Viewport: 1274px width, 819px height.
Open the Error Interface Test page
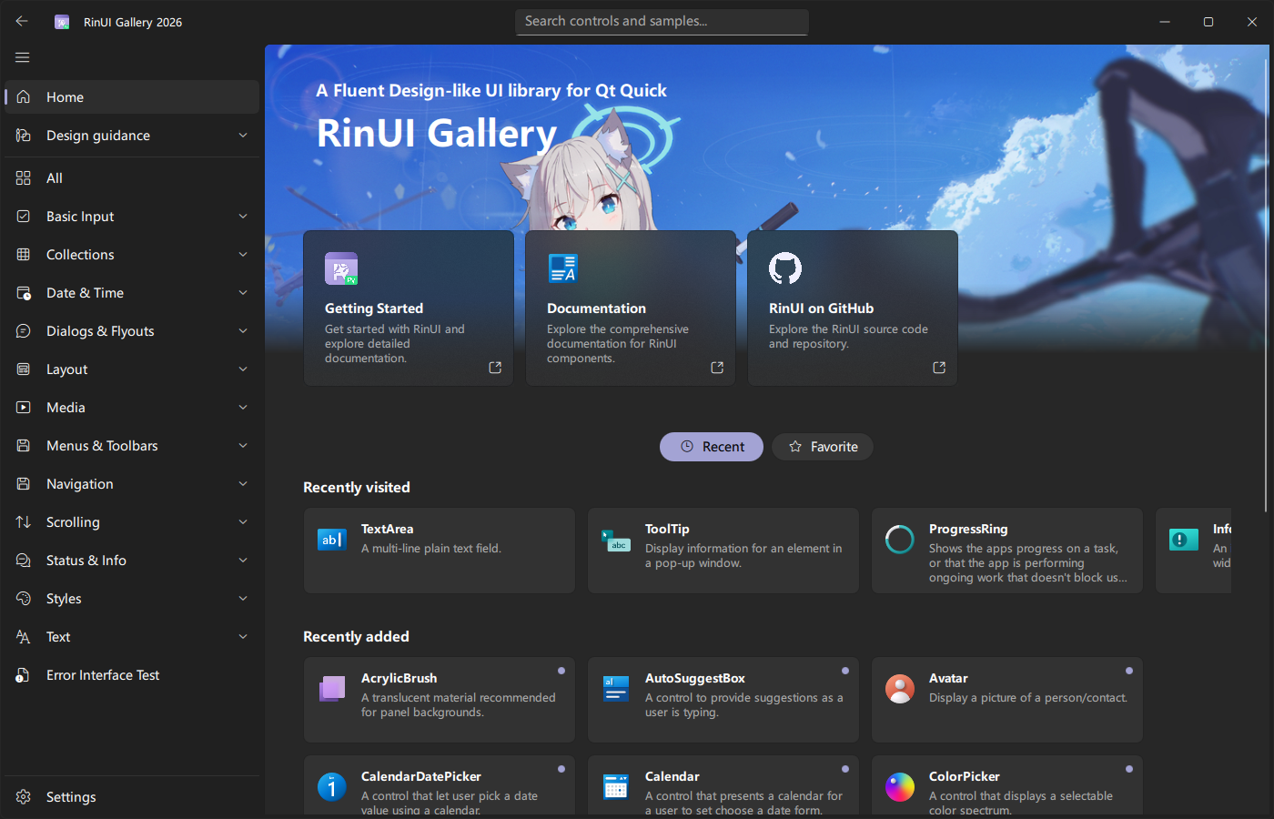point(132,675)
